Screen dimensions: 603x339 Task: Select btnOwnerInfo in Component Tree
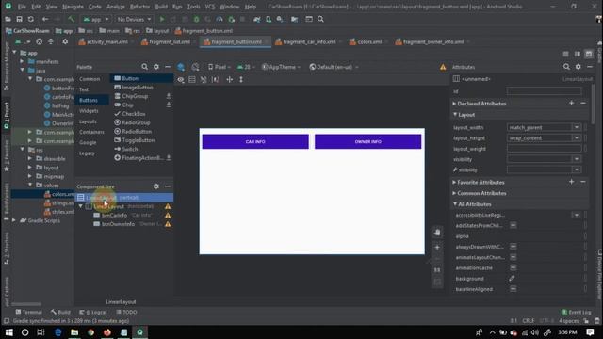coord(118,224)
